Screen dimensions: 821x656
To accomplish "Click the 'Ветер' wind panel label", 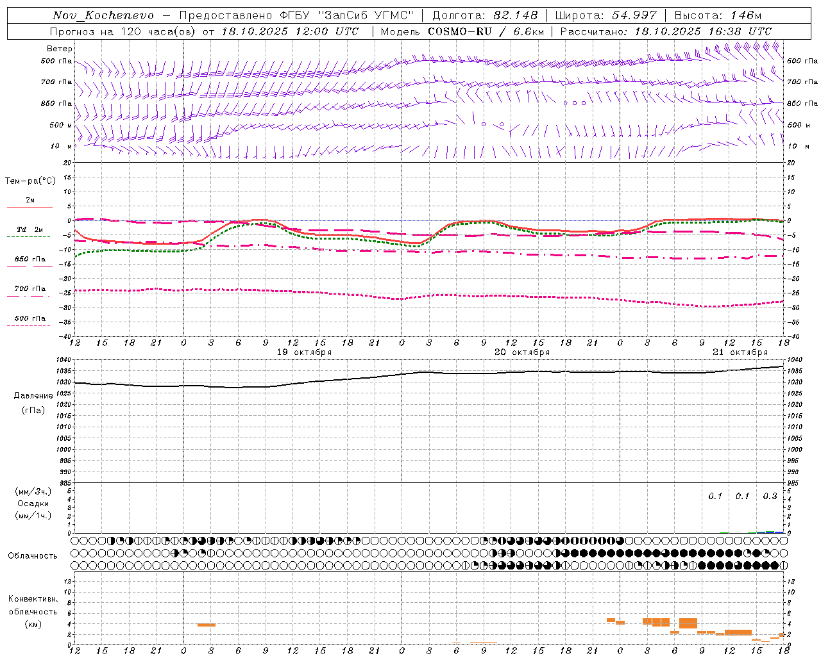I will (x=60, y=49).
